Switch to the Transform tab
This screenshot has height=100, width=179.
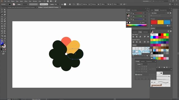(135, 32)
